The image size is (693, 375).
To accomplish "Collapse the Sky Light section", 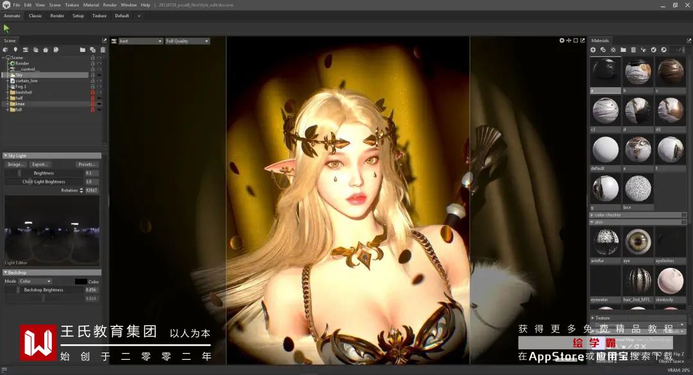I will [x=5, y=156].
